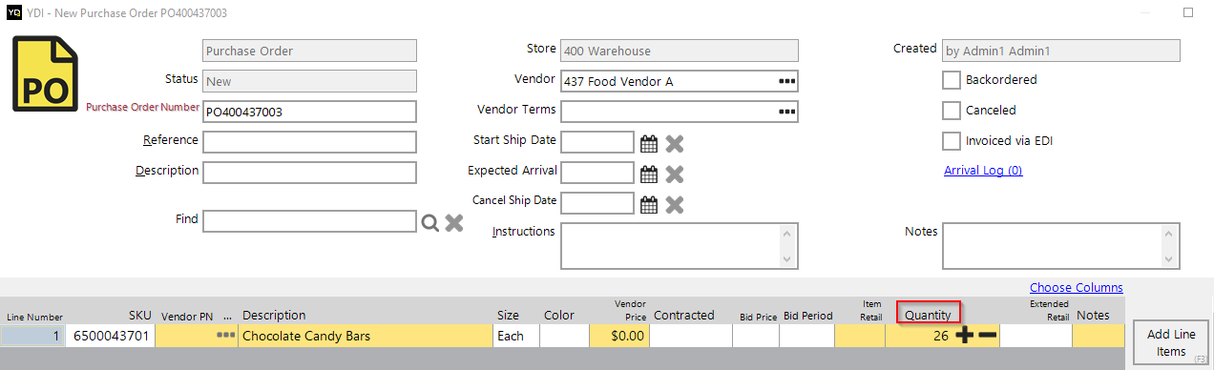The width and height of the screenshot is (1214, 370).
Task: Open calendar picker for Expected Arrival
Action: coord(649,174)
